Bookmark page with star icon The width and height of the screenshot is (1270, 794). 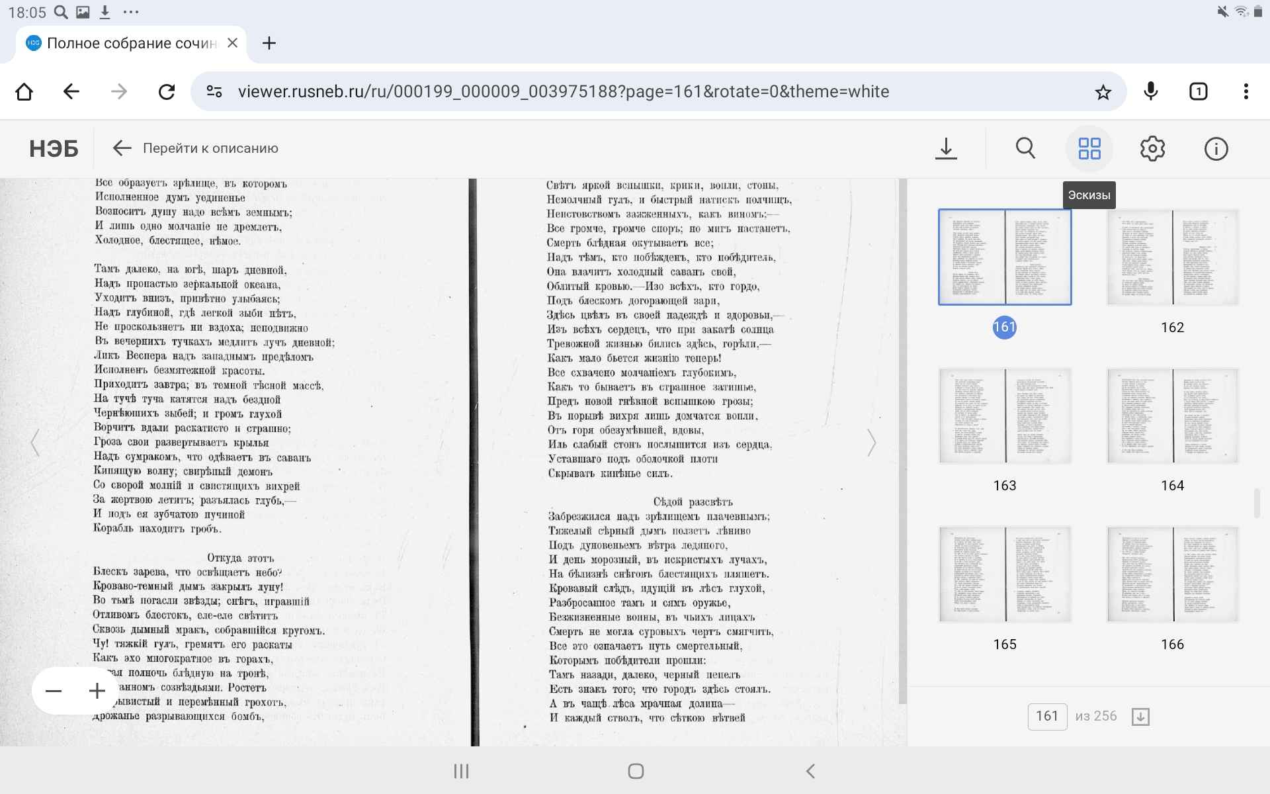point(1103,92)
